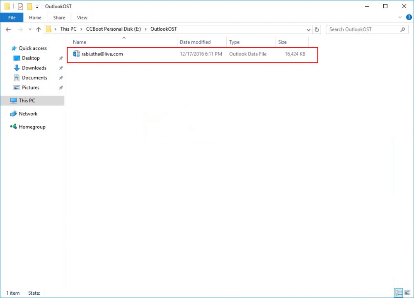Expand the ribbon with the chevron
Screen dimensions: 414x298
[400, 17]
